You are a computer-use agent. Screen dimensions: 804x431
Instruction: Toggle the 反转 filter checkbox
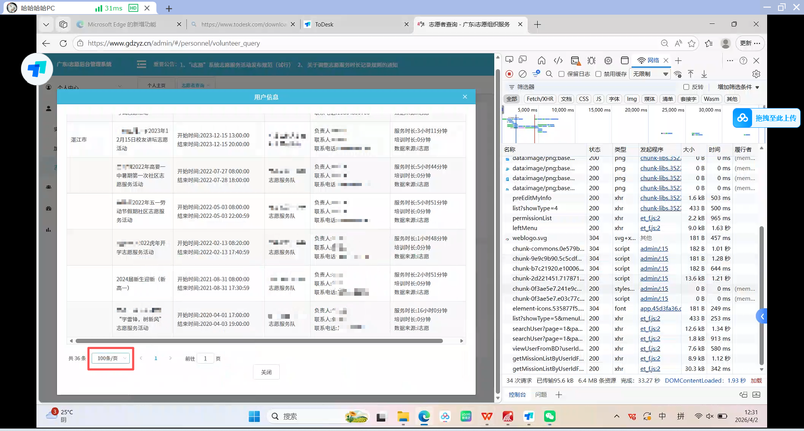686,87
